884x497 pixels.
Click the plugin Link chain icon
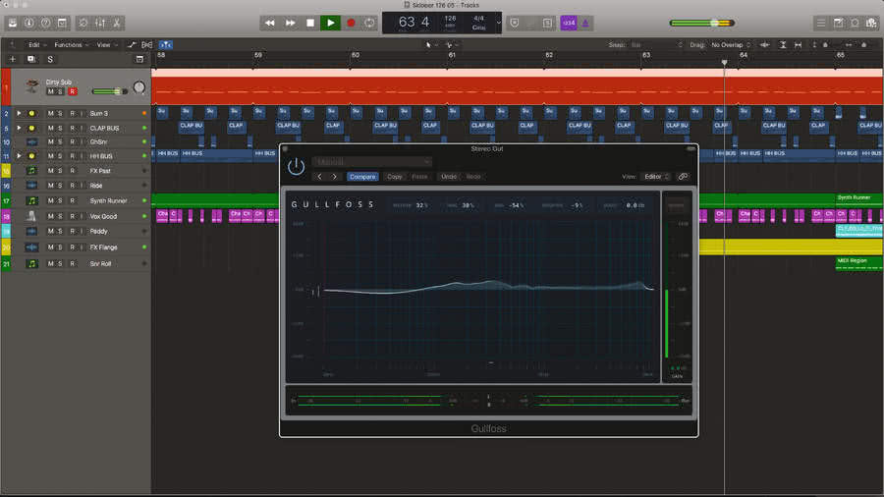point(683,177)
